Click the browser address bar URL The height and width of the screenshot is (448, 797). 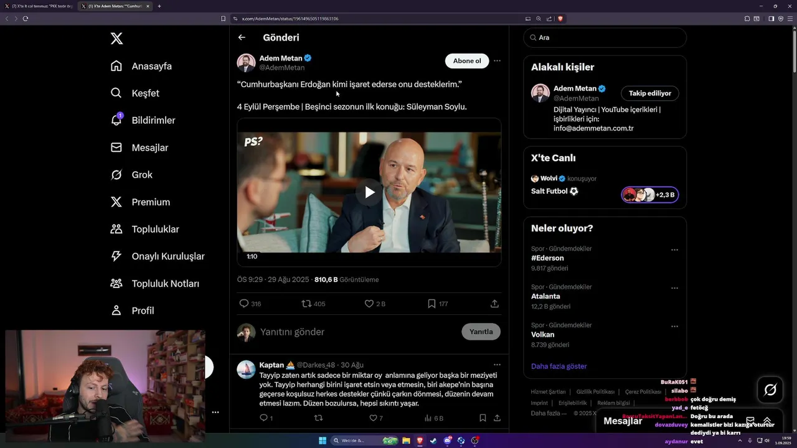pyautogui.click(x=290, y=19)
